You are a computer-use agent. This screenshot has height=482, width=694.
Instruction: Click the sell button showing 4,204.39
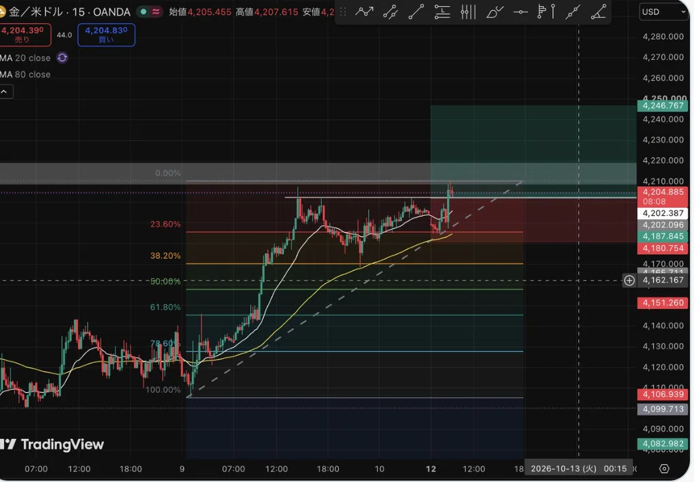click(24, 35)
